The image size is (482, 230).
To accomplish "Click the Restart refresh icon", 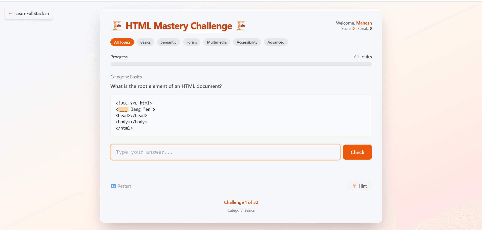I will 113,186.
